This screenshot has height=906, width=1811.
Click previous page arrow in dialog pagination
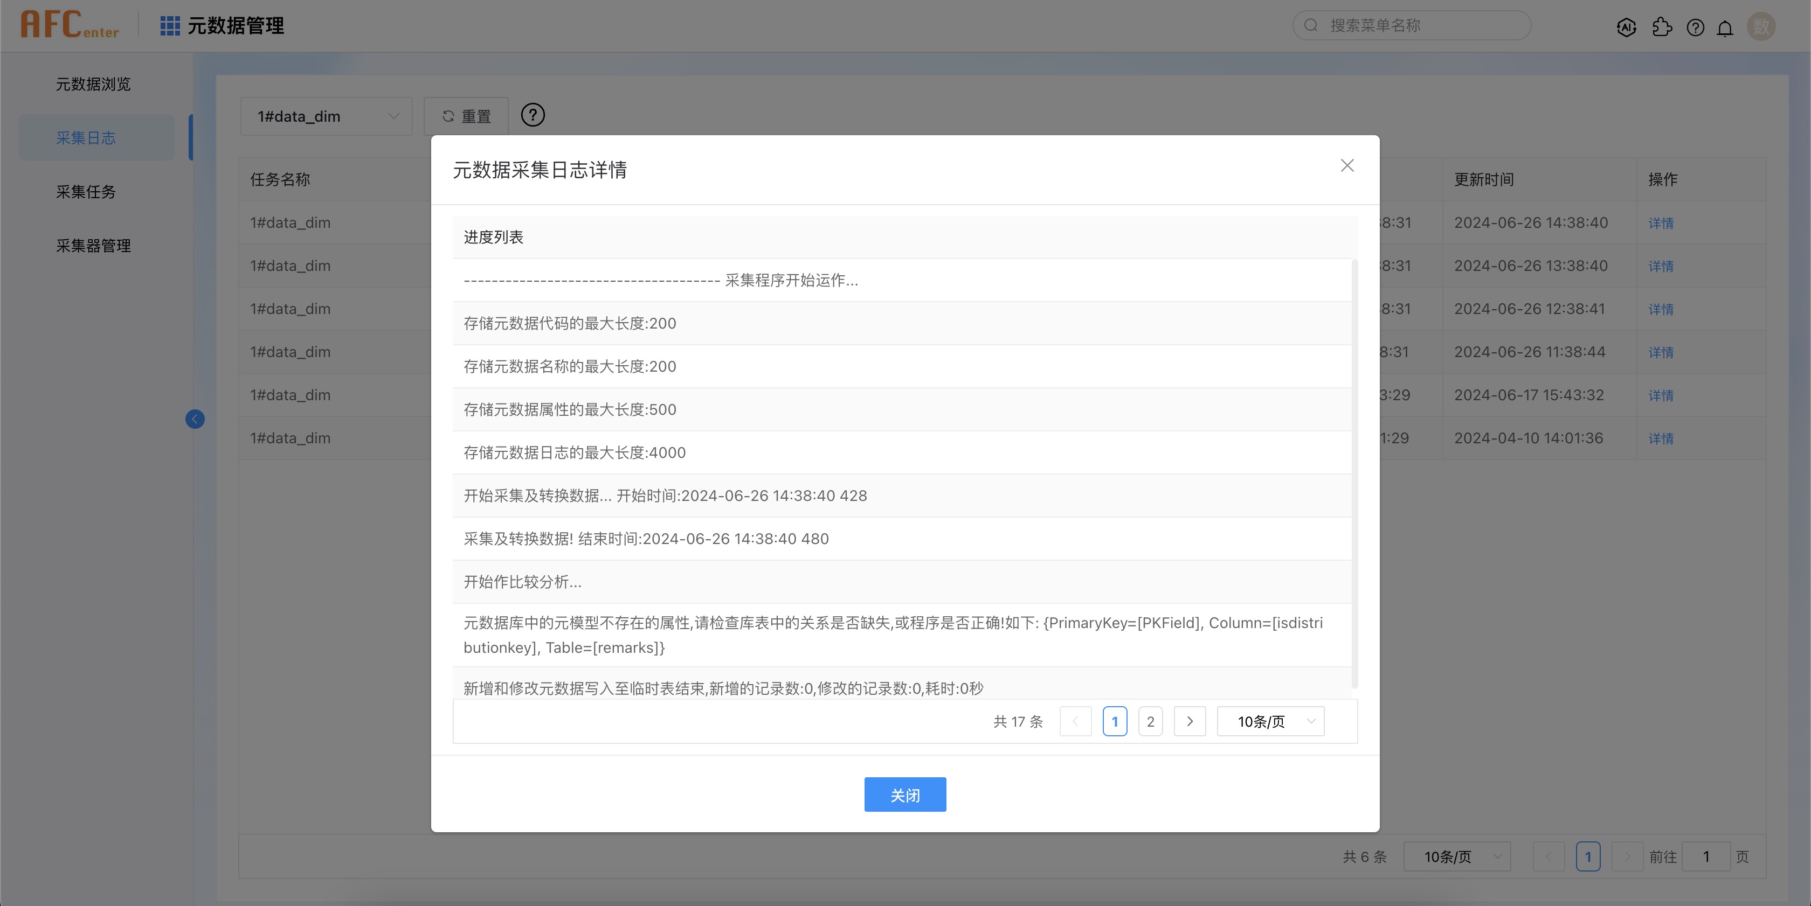tap(1075, 721)
